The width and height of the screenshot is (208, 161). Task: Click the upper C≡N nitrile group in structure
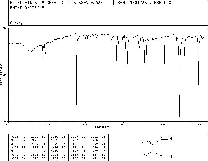click(166, 139)
